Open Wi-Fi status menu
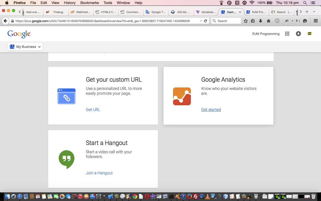This screenshot has width=321, height=201. 252,3
